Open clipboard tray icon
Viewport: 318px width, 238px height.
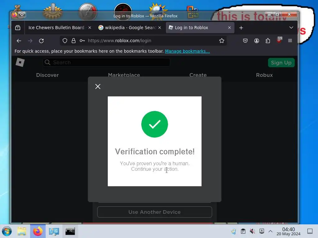(243, 231)
